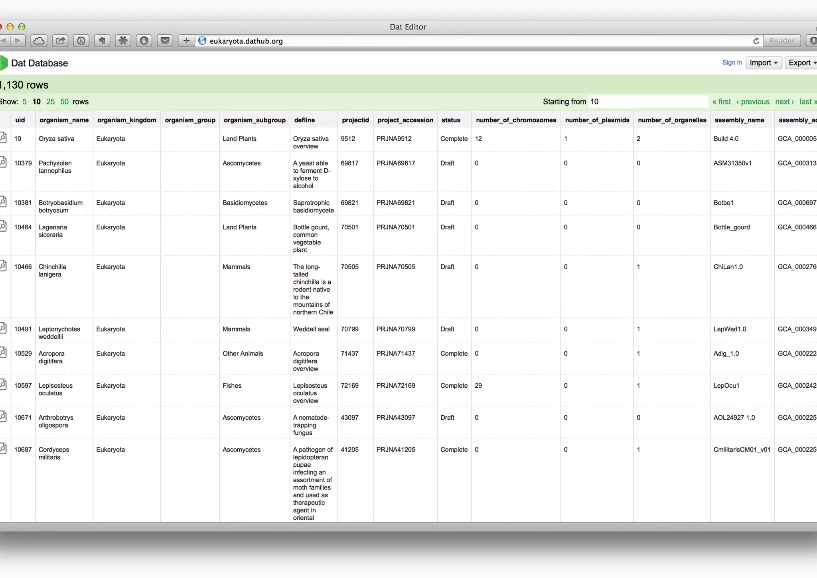Show 5 rows per page
Viewport: 817px width, 578px height.
click(24, 102)
